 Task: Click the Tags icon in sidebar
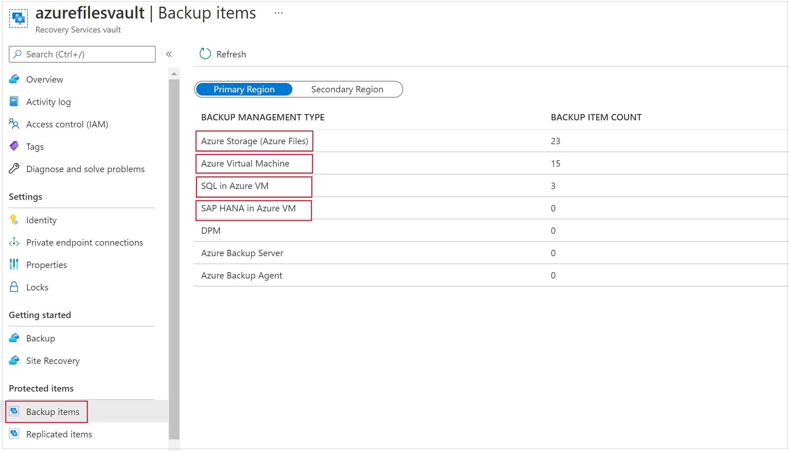click(x=15, y=146)
